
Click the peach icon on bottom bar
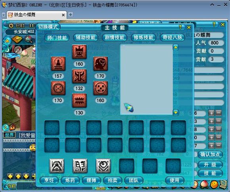pos(205,184)
